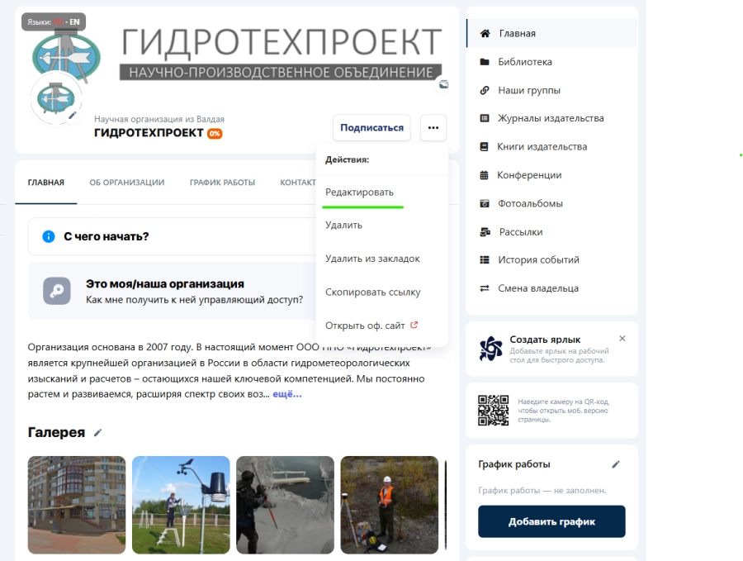
Task: Click the edit pencil beside График работы
Action: pyautogui.click(x=615, y=464)
